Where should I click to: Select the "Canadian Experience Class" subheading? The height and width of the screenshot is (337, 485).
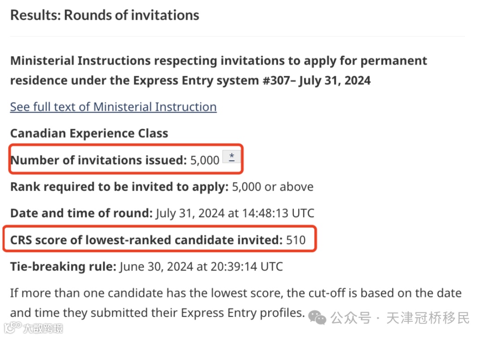click(x=89, y=133)
